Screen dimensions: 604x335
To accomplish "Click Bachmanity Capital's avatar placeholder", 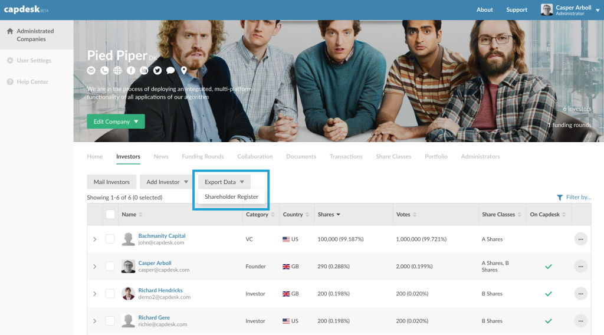I will (x=128, y=239).
